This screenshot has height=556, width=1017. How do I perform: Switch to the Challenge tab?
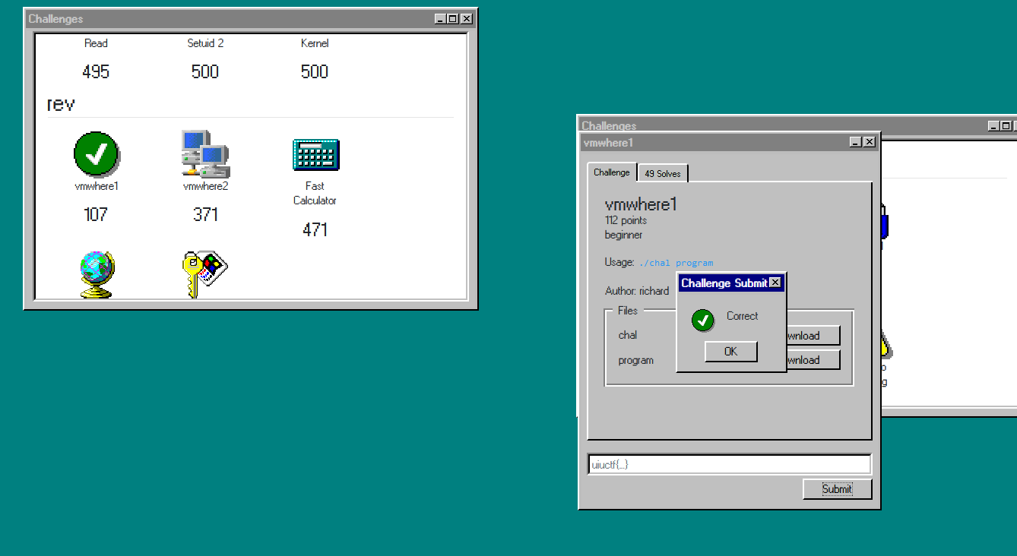point(612,172)
